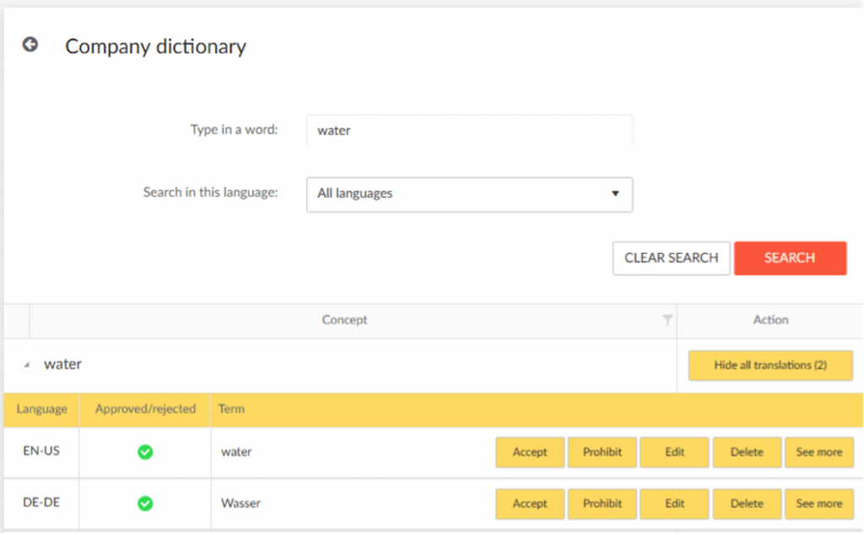
Task: Select the EN-US language cell
Action: [x=41, y=451]
